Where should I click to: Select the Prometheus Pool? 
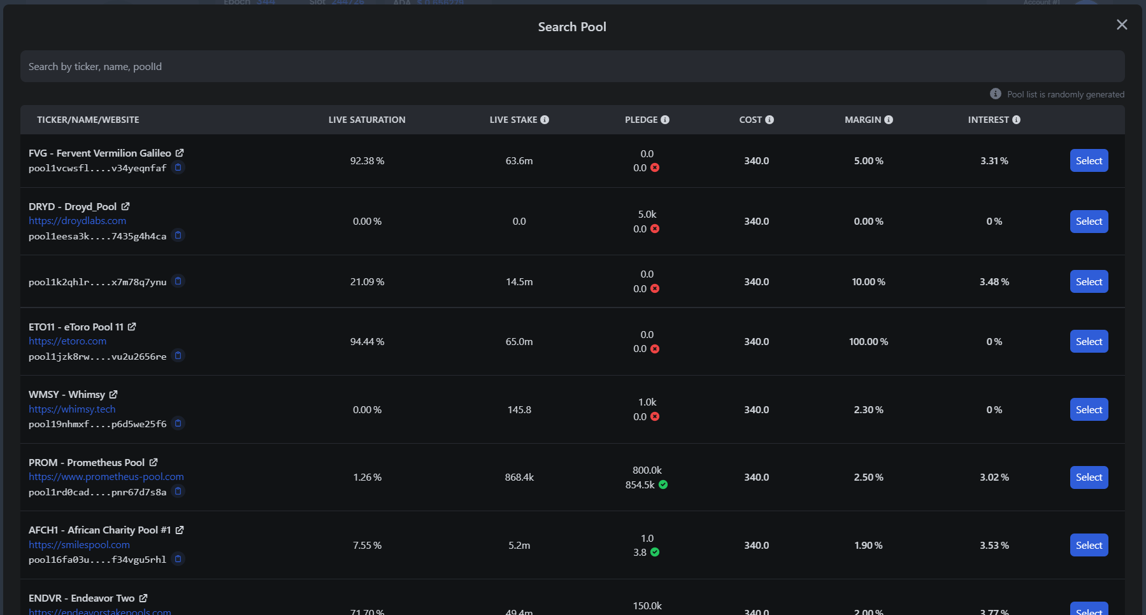tap(1089, 477)
